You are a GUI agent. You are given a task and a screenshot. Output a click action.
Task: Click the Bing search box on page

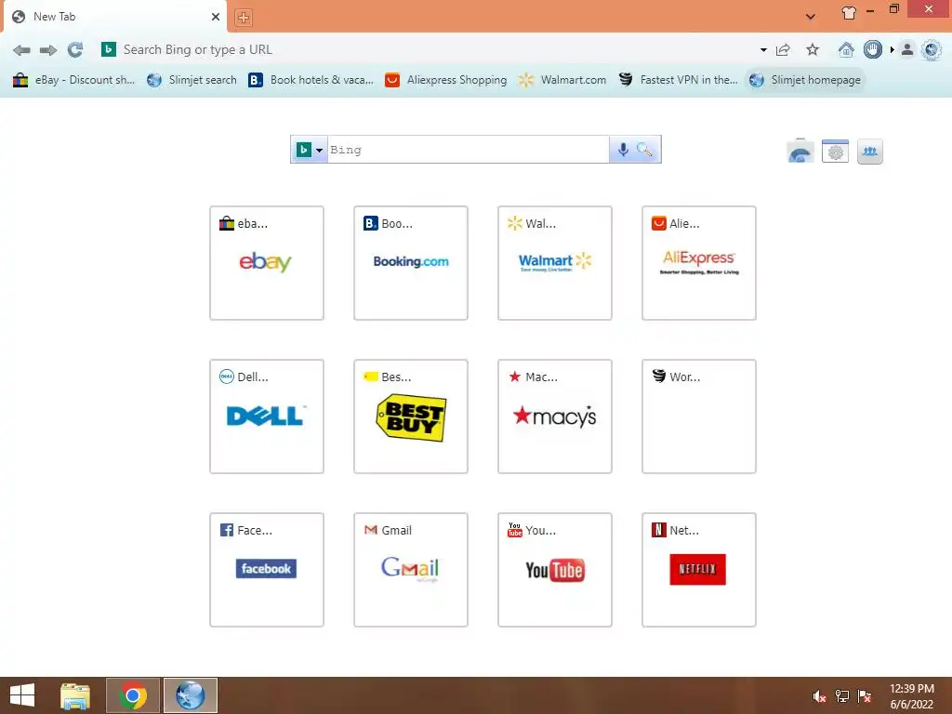[469, 150]
